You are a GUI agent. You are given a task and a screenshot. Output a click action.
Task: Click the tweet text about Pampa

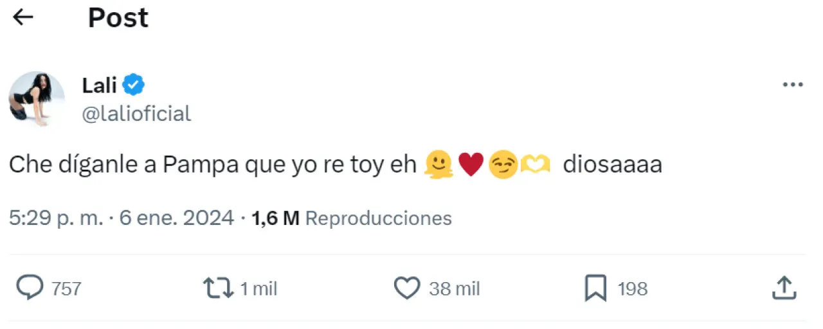[212, 166]
